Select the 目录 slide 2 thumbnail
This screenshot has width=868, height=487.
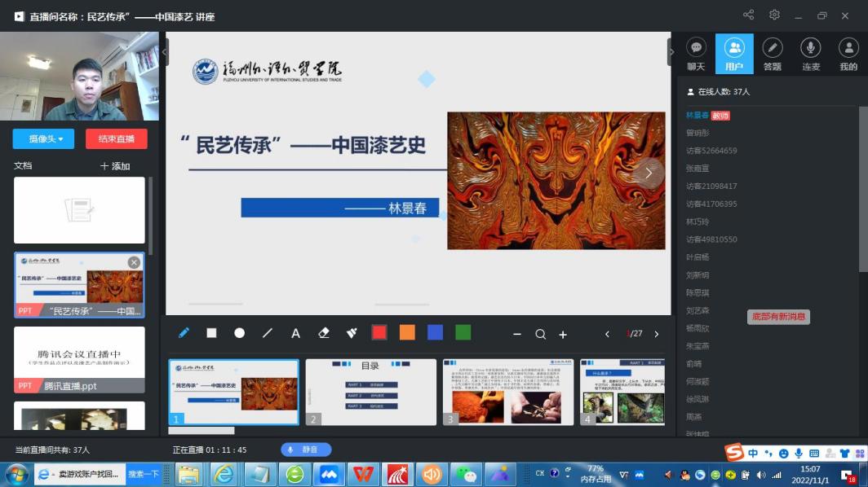click(x=370, y=392)
